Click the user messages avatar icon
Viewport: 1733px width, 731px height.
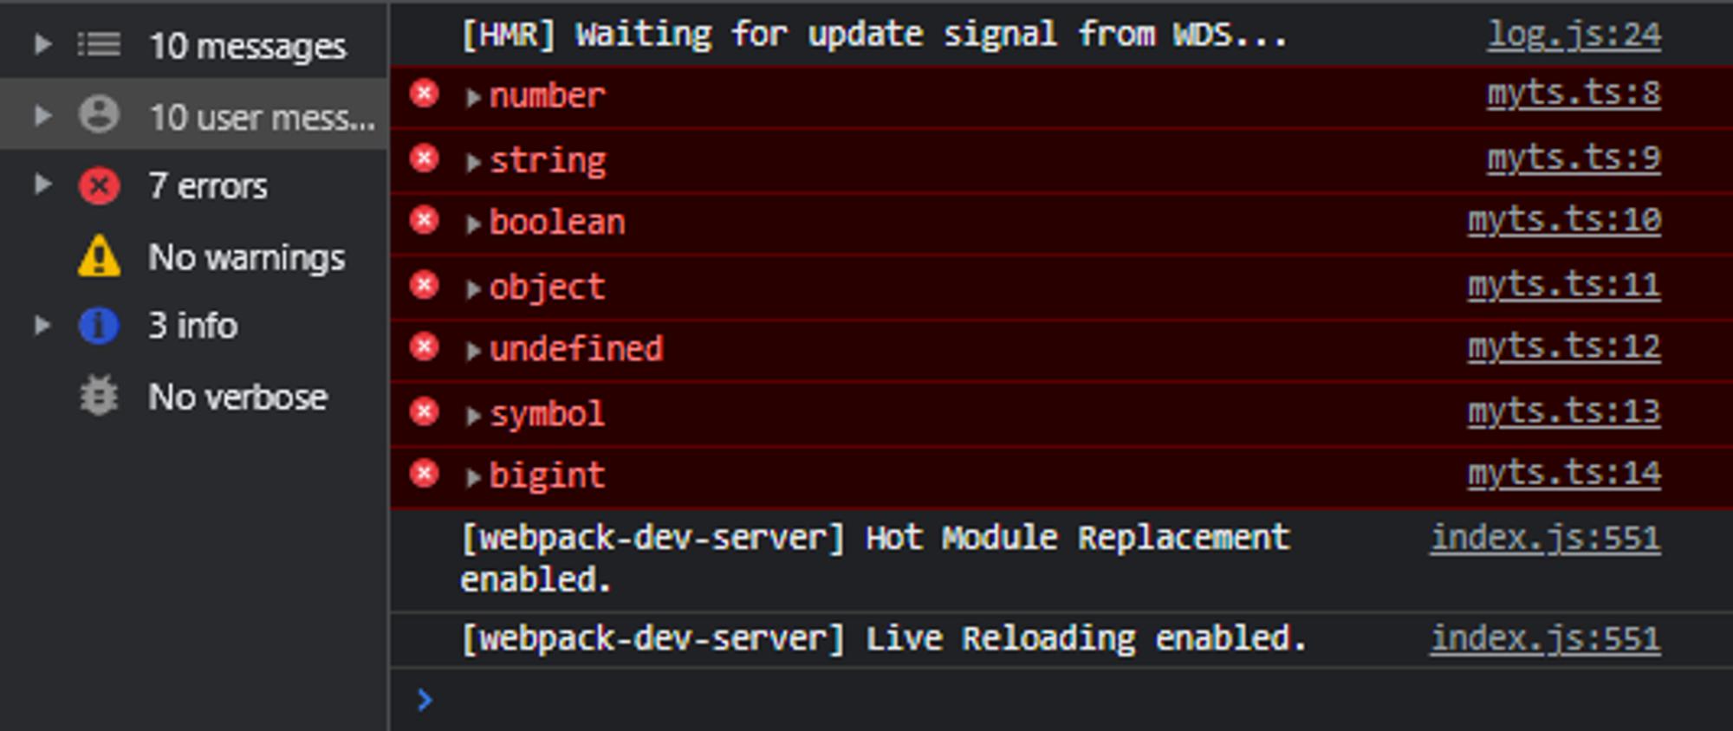pos(99,115)
